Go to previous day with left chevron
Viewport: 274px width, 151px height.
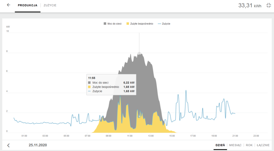coord(8,145)
